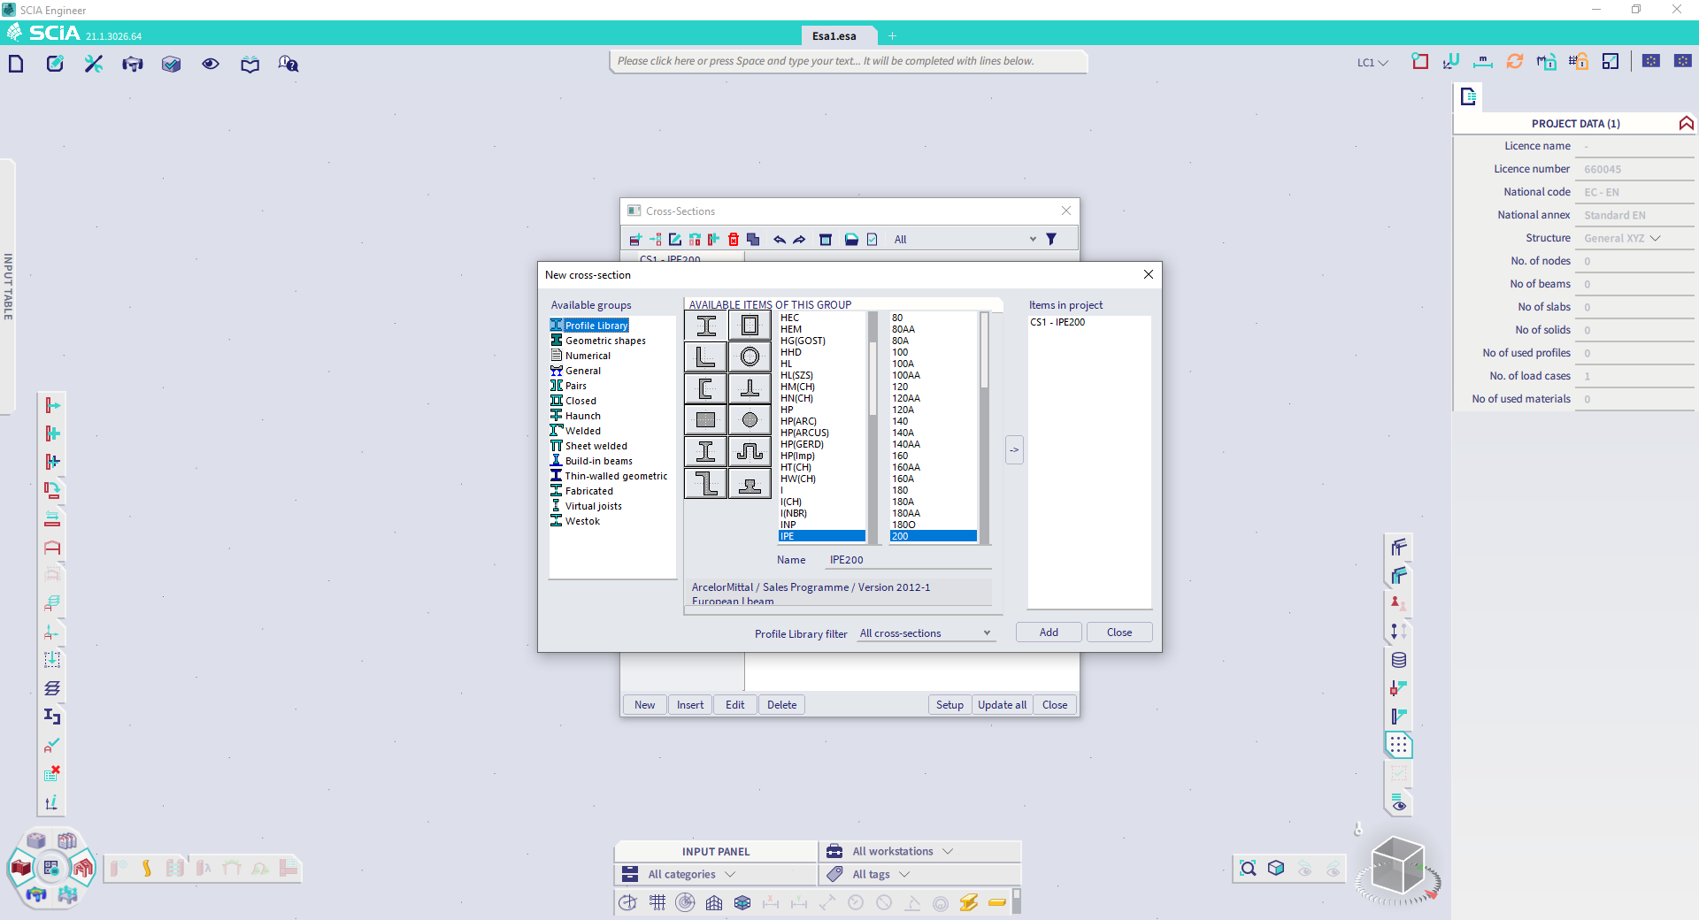Open a new tab with the plus button
This screenshot has width=1699, height=920.
coord(892,35)
